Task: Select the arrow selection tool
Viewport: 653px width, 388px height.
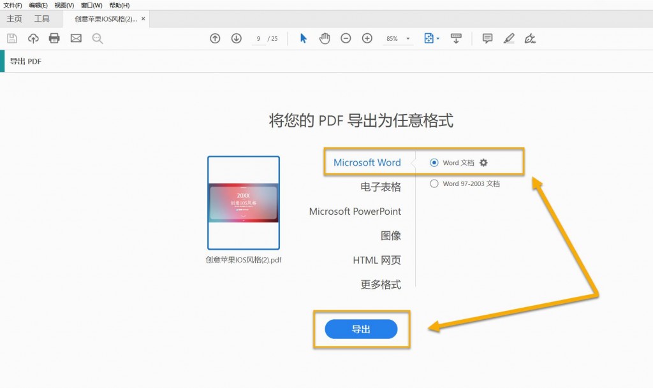Action: tap(303, 38)
